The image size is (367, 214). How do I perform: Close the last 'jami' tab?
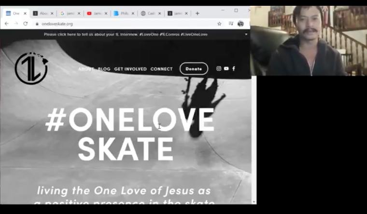(186, 13)
